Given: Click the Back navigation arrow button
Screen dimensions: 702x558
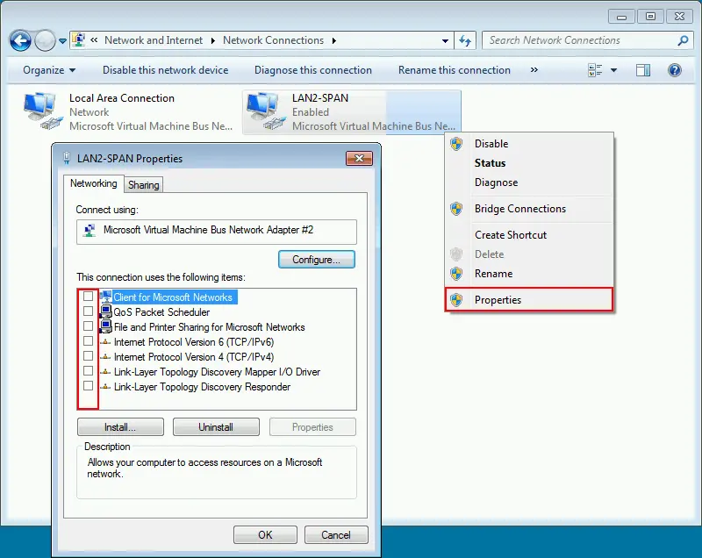Looking at the screenshot, I should tap(20, 41).
